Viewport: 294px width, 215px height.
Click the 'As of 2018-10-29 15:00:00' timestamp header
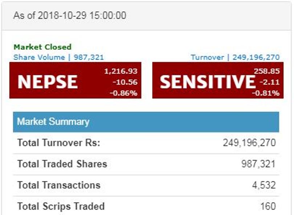click(70, 16)
